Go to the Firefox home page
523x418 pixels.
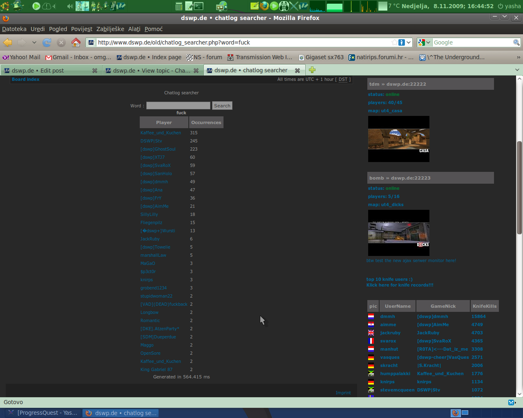(x=76, y=42)
